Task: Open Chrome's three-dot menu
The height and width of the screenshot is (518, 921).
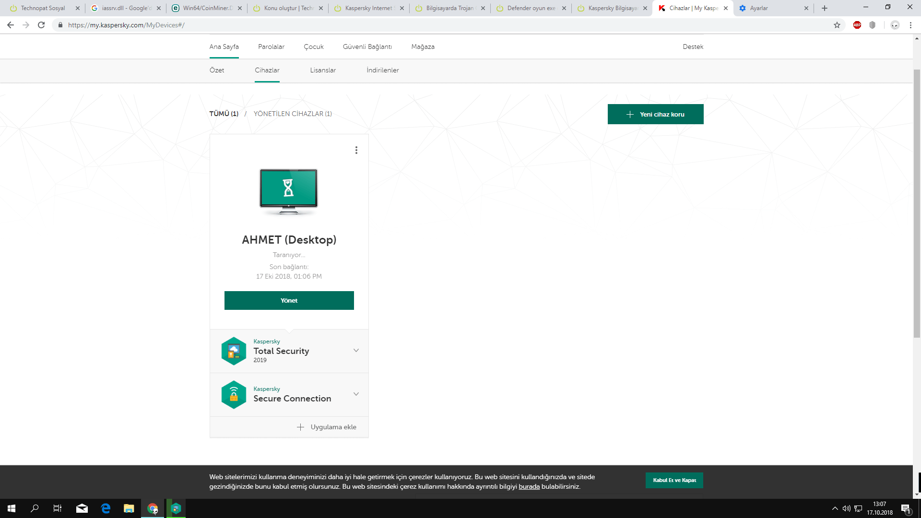Action: [x=910, y=25]
